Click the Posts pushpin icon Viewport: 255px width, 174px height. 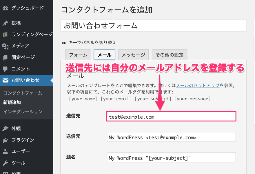point(5,23)
